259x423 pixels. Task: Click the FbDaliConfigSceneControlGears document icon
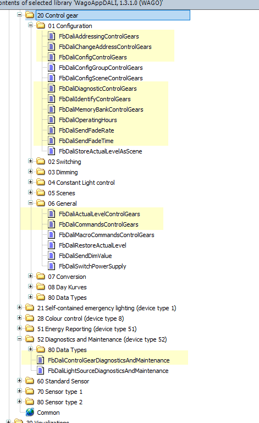tap(52, 78)
